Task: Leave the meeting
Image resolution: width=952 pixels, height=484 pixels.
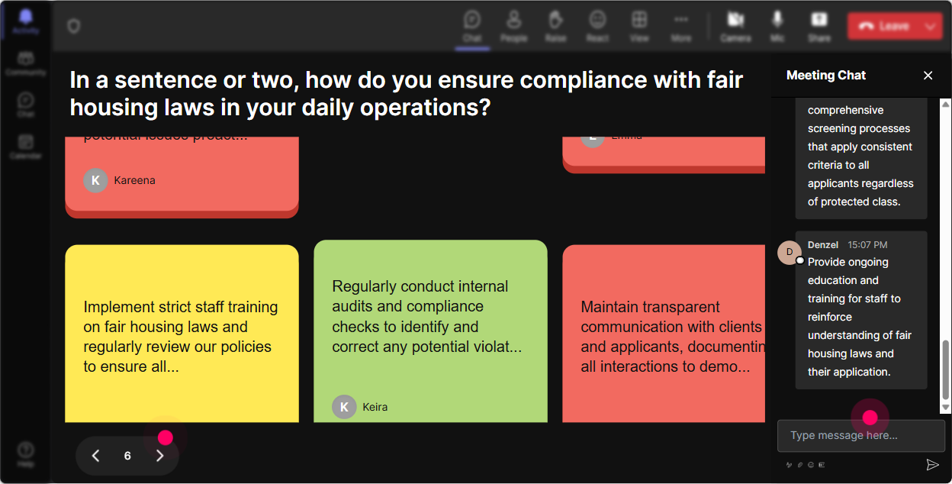Action: [884, 26]
